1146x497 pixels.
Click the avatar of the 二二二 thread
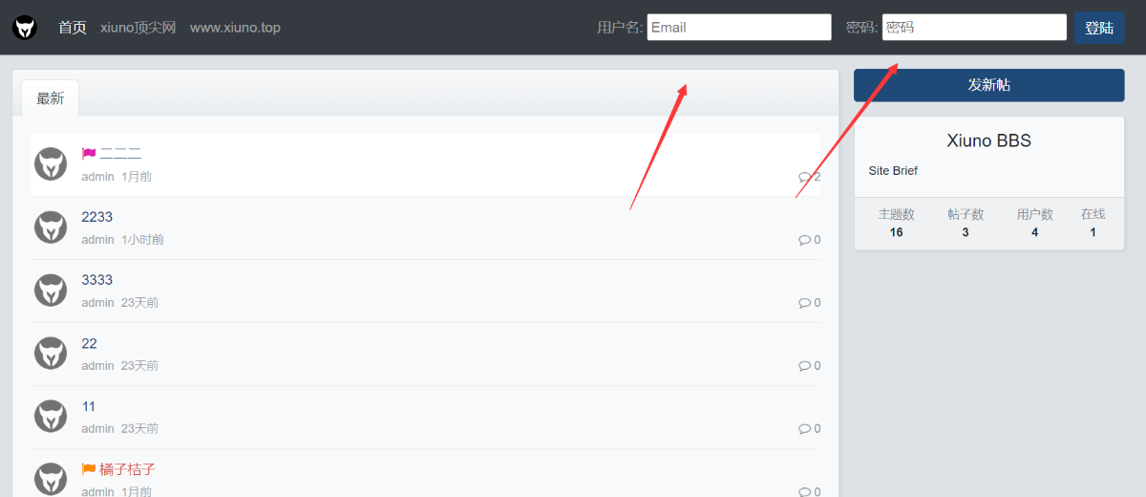click(x=51, y=164)
